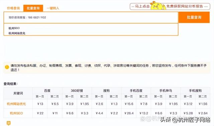Click the ¥6.5 price cell
Screen dimensions: 214x126
pos(55,104)
